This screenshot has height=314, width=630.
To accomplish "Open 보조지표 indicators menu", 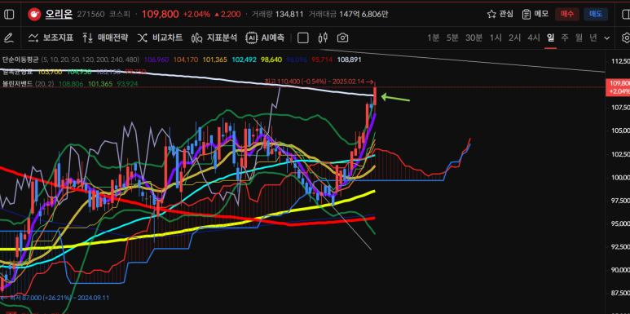I will 51,38.
